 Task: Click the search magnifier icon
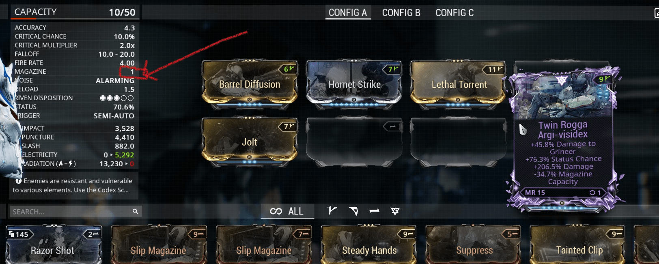coord(135,211)
